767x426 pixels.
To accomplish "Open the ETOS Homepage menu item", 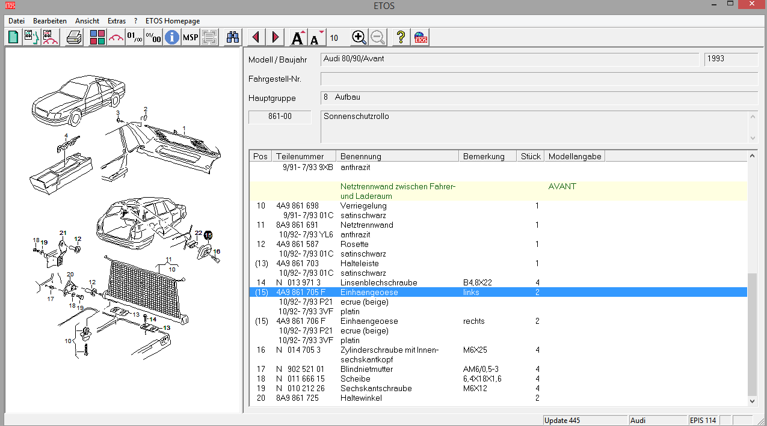I will [x=173, y=21].
